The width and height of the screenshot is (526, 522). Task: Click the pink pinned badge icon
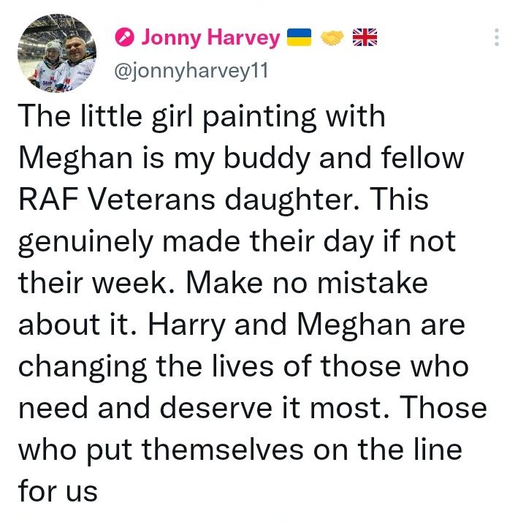click(x=126, y=37)
